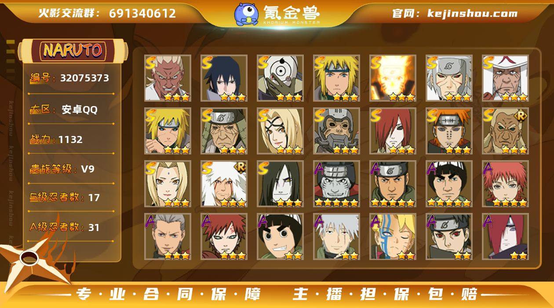Choose the Orochimaru S-rank portrait
The width and height of the screenshot is (554, 308).
281,183
